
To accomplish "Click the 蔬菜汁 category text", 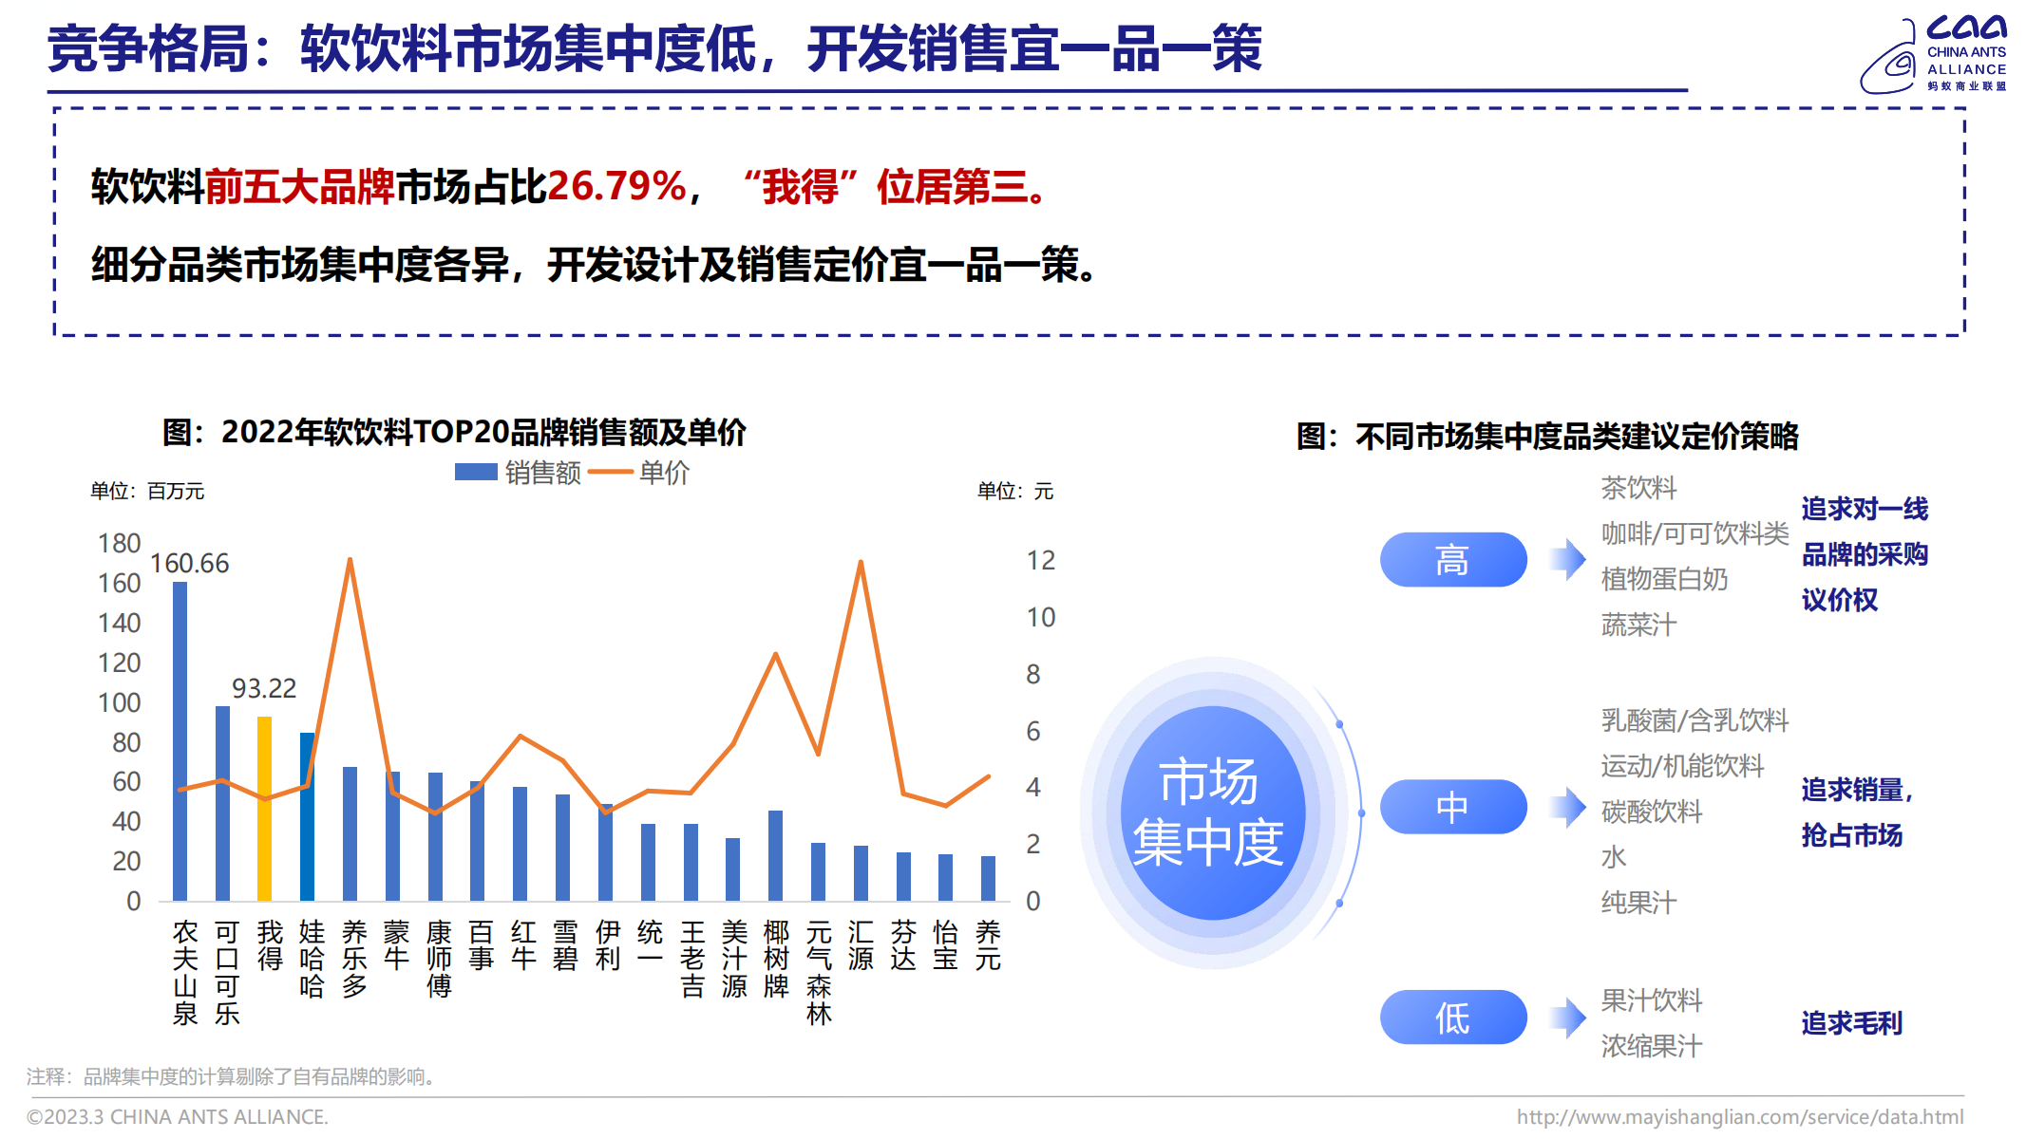I will point(1638,625).
